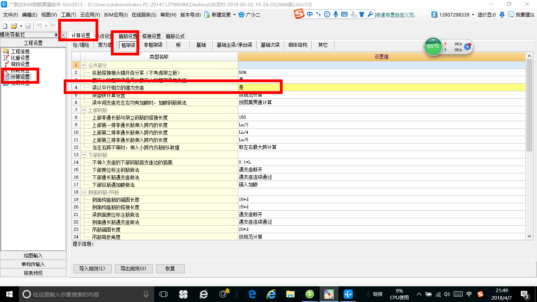The width and height of the screenshot is (537, 302).
Task: Select the 砌体结构 tab
Action: (298, 45)
